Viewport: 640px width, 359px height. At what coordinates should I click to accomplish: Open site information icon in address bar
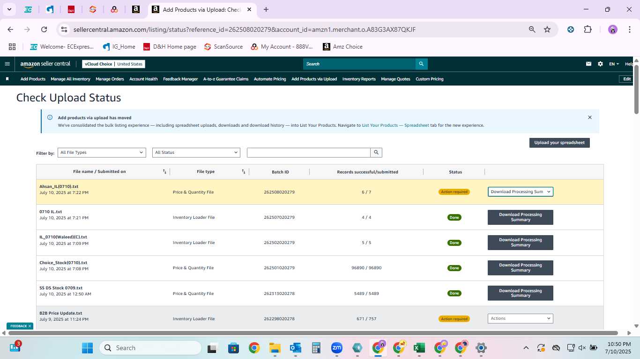64,29
